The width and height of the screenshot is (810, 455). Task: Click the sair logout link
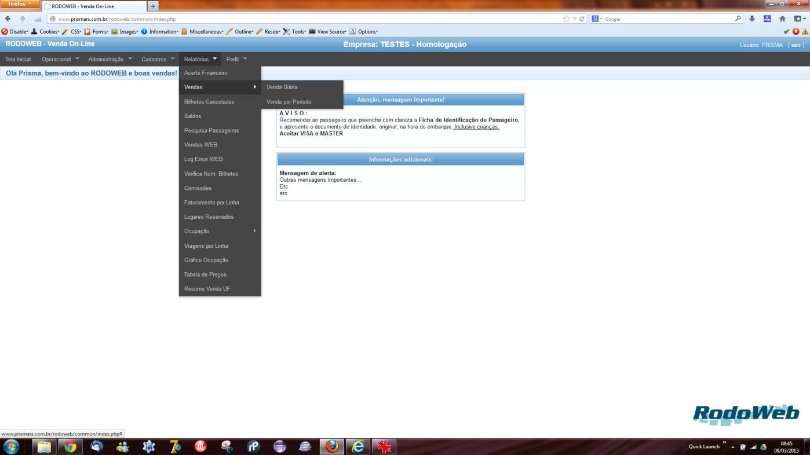coord(796,45)
